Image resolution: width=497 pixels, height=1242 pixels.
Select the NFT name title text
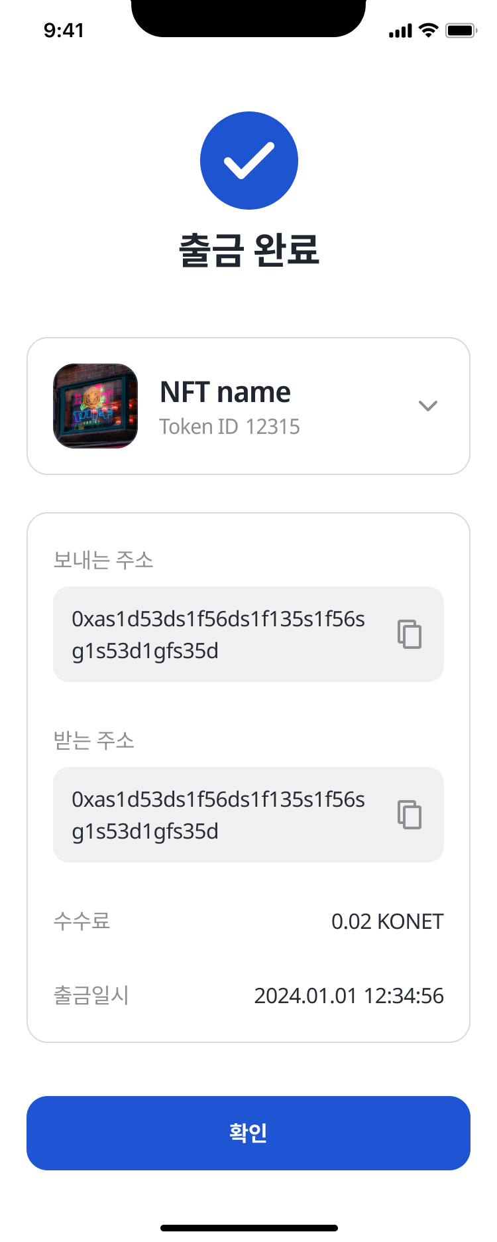225,392
